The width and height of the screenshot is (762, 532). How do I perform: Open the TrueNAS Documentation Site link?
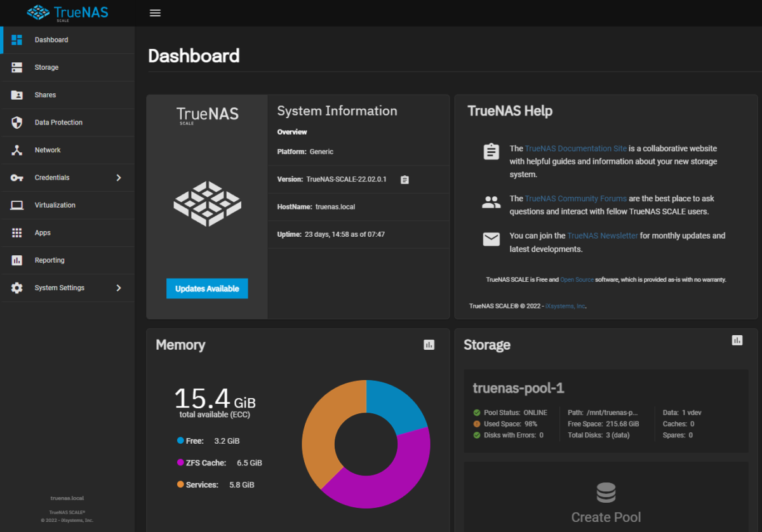[x=575, y=148]
